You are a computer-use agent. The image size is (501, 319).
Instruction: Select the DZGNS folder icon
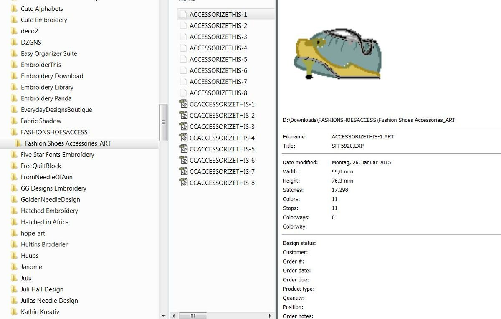point(14,42)
